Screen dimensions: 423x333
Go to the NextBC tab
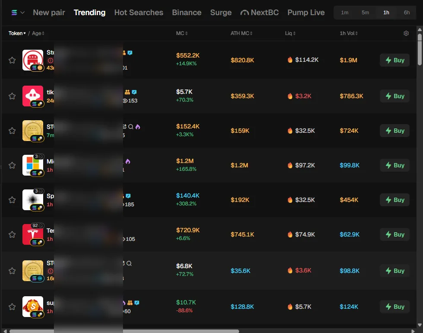click(259, 13)
